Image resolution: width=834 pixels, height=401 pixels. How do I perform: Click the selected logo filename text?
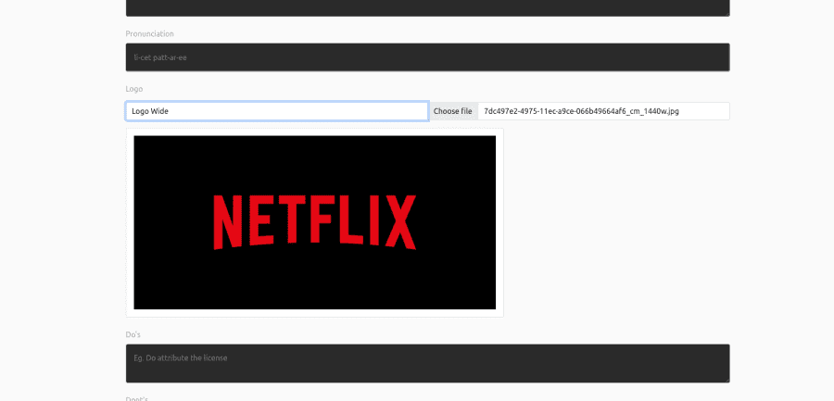tap(581, 111)
